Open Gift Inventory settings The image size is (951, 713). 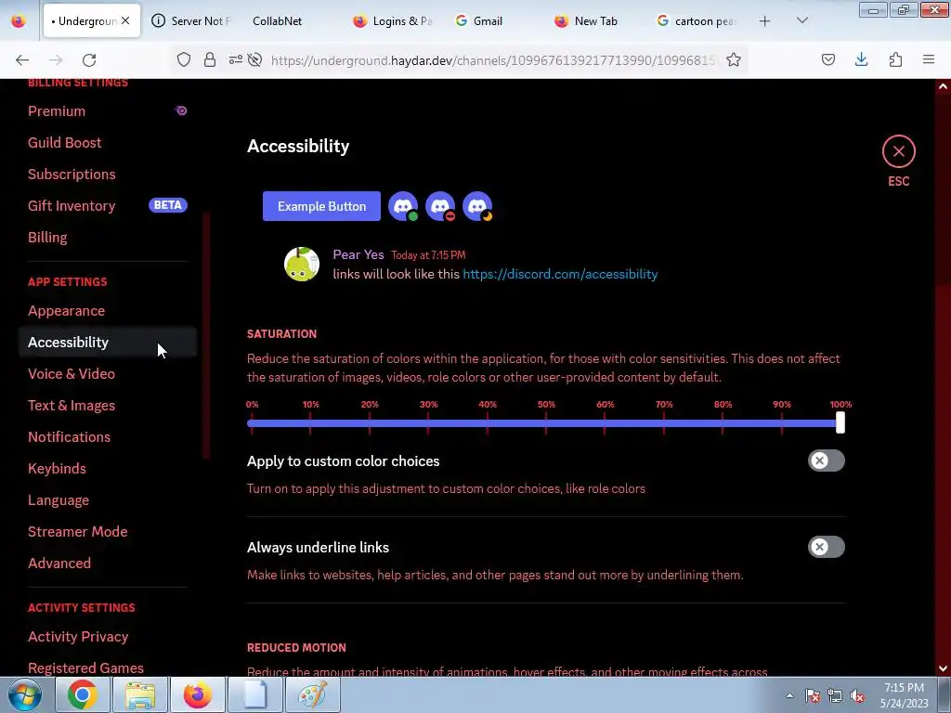click(x=108, y=205)
